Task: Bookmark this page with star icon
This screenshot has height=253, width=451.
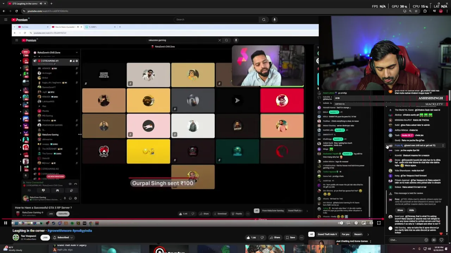Action: (x=416, y=11)
